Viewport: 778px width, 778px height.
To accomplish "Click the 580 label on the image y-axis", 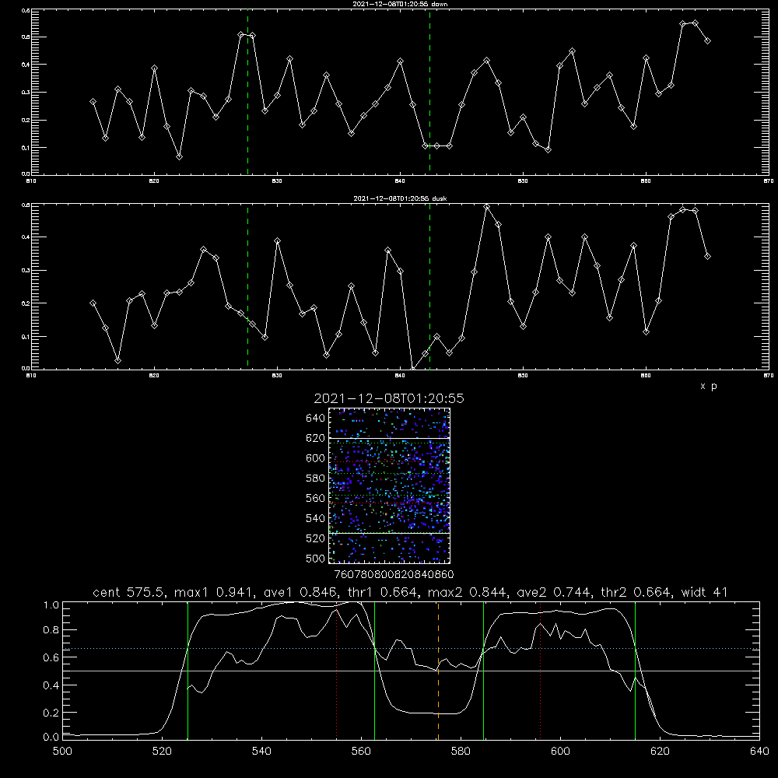I will coord(315,478).
